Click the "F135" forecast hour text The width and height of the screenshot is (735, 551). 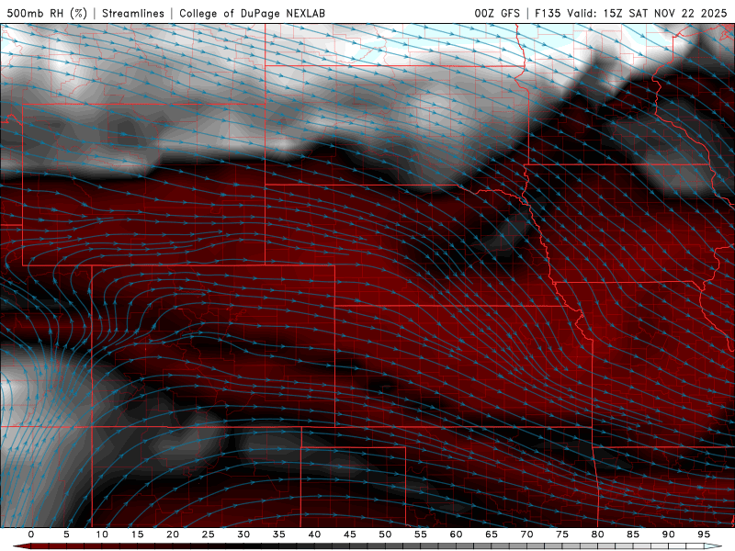pyautogui.click(x=548, y=13)
